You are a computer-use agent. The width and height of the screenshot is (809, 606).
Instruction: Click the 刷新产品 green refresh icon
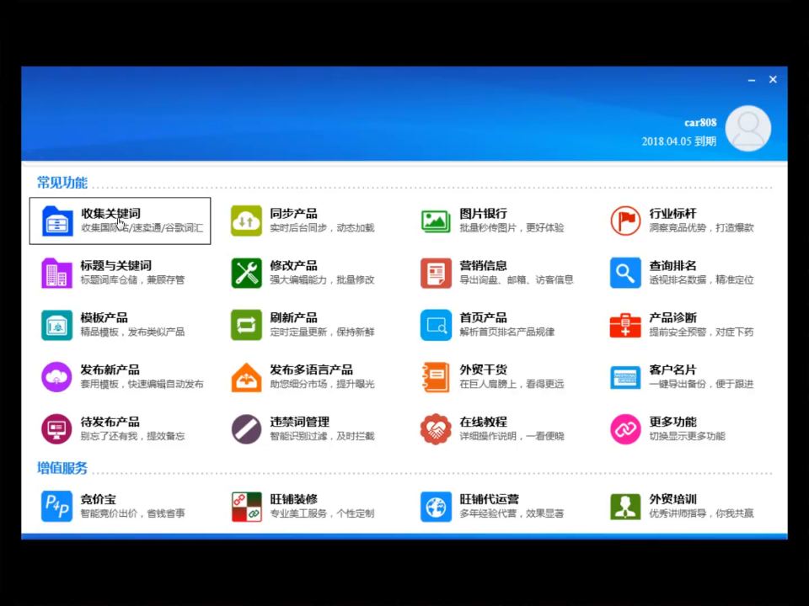246,325
